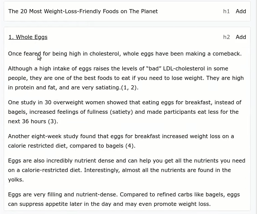Click the "One study in 30 overweight women" paragraph

125,112
